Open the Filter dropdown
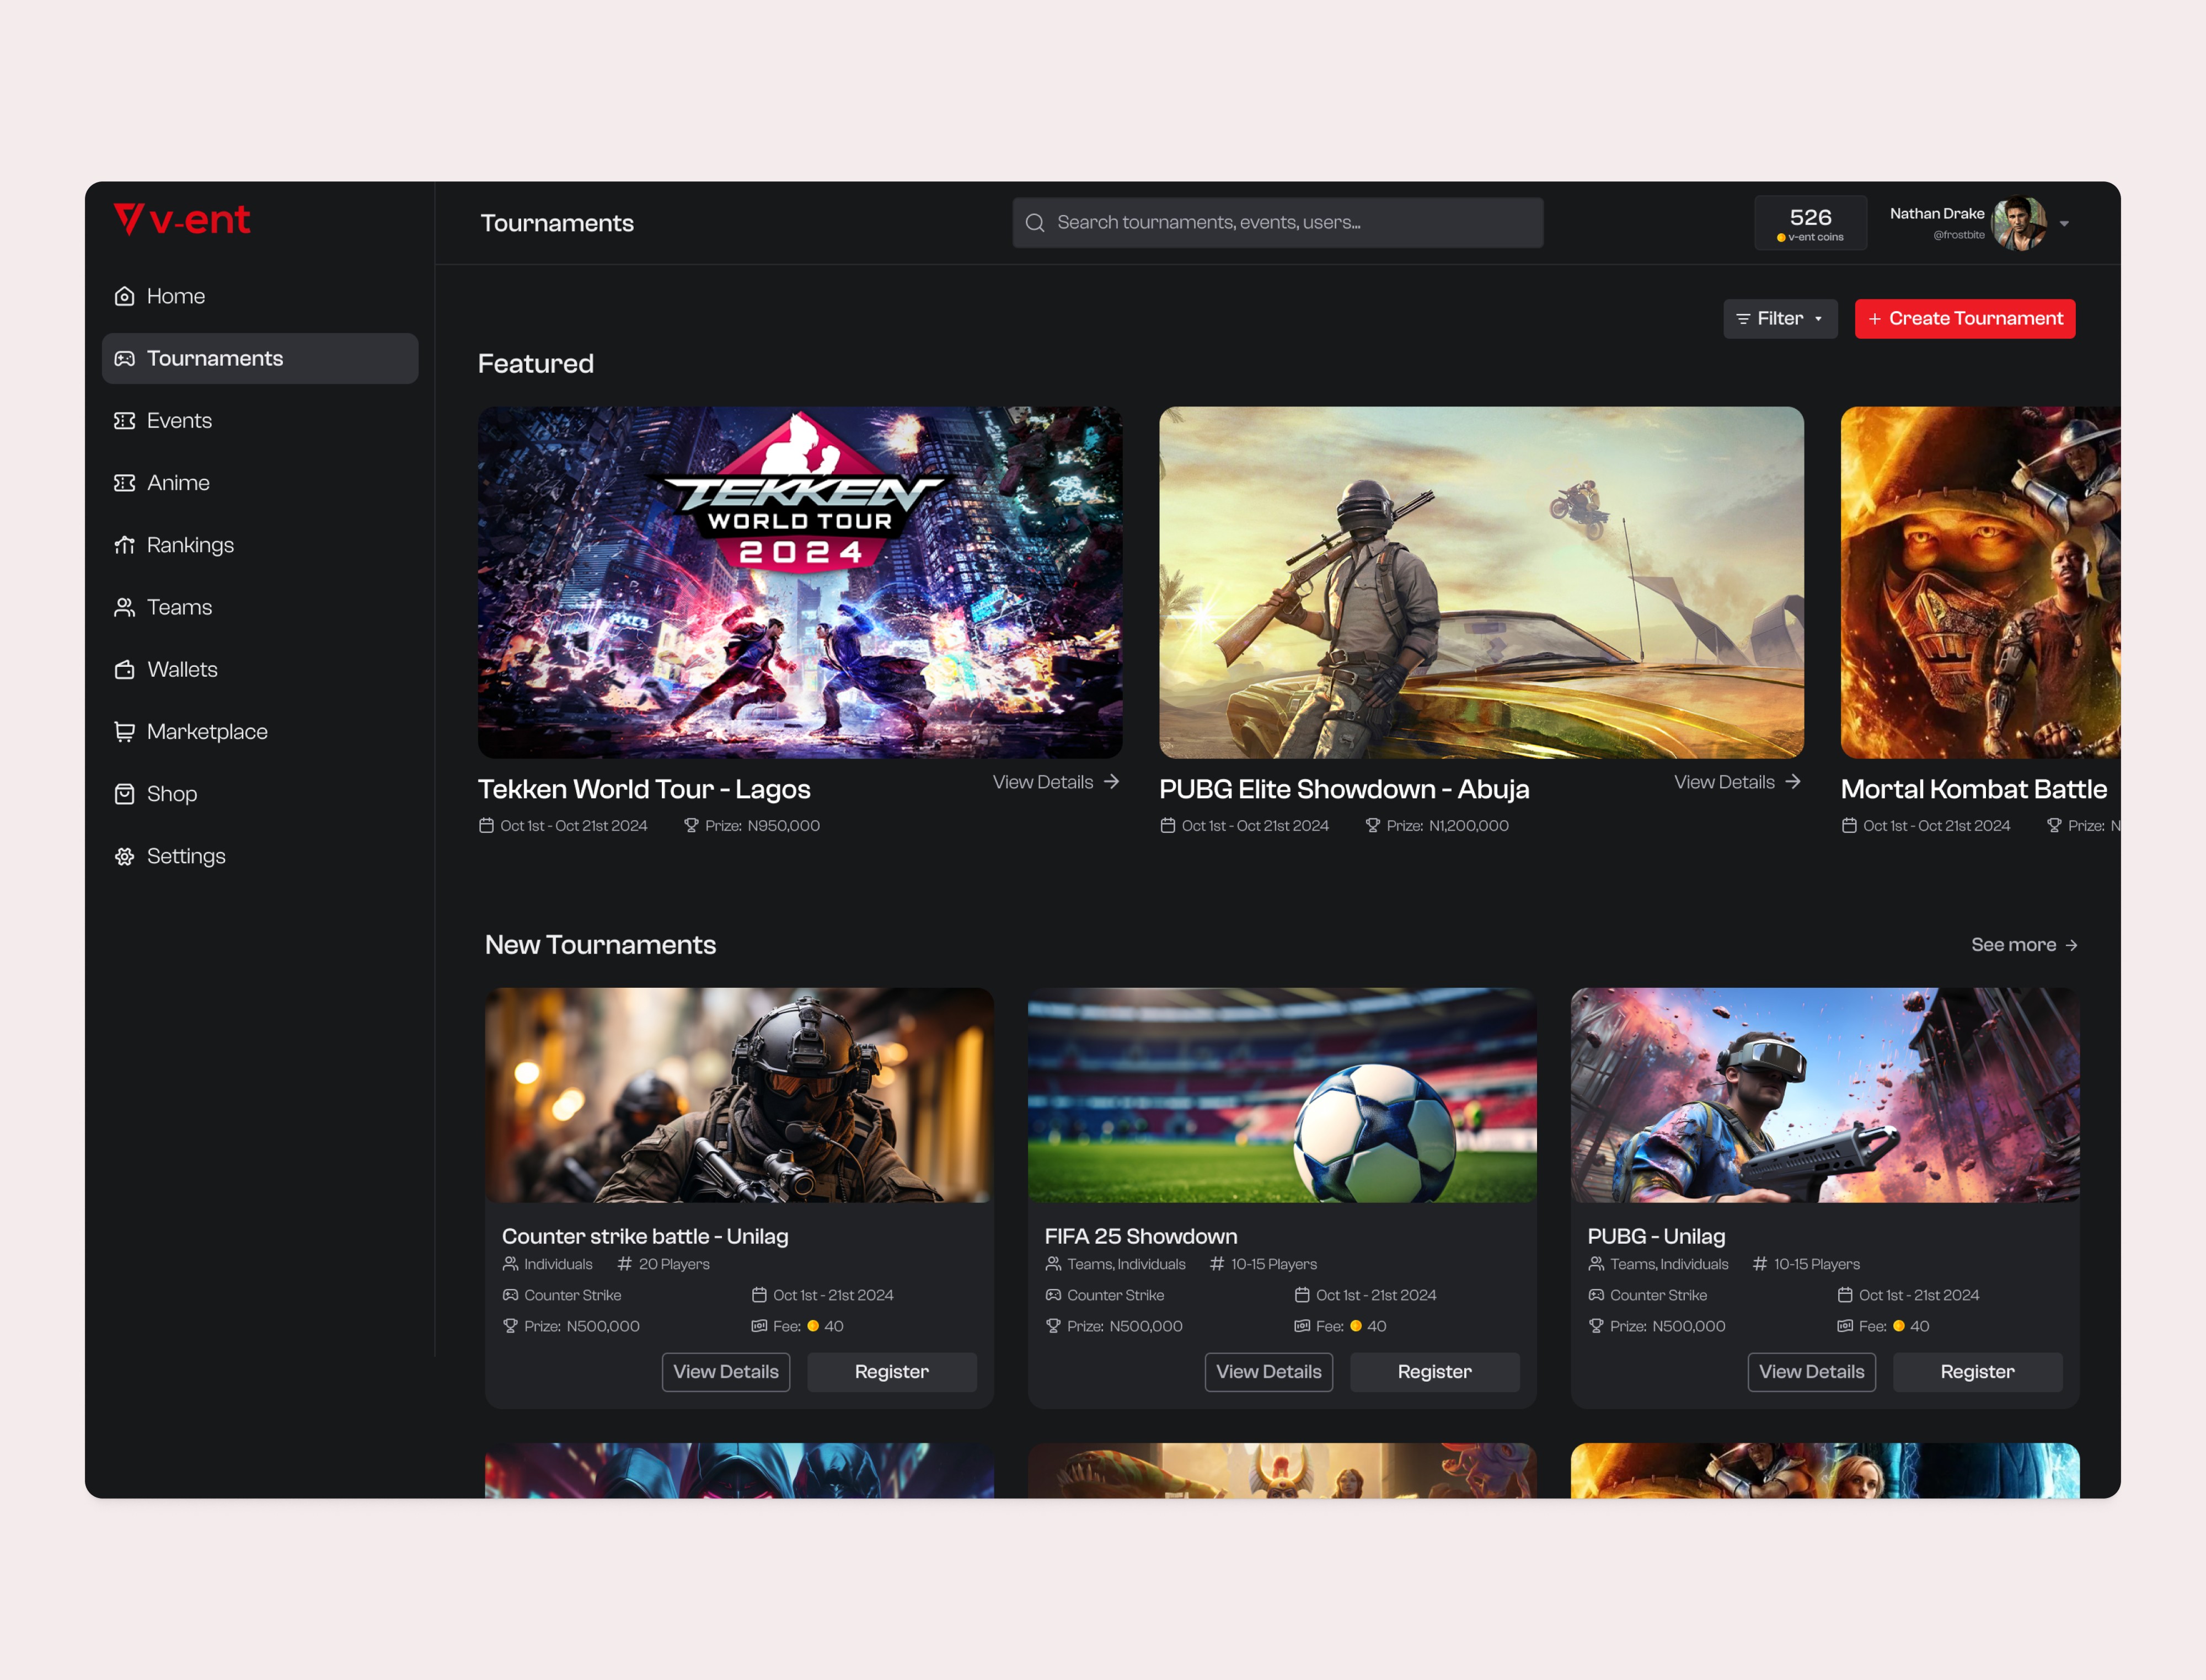Screen dimensions: 2206x1680 pos(1780,318)
